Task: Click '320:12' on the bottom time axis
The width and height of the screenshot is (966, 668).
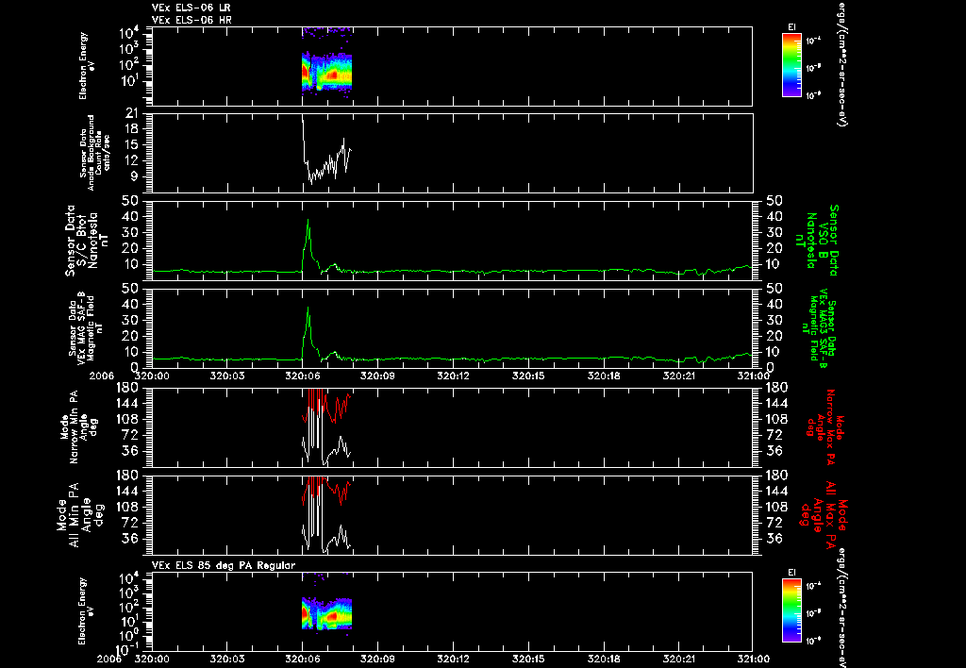Action: [x=453, y=659]
